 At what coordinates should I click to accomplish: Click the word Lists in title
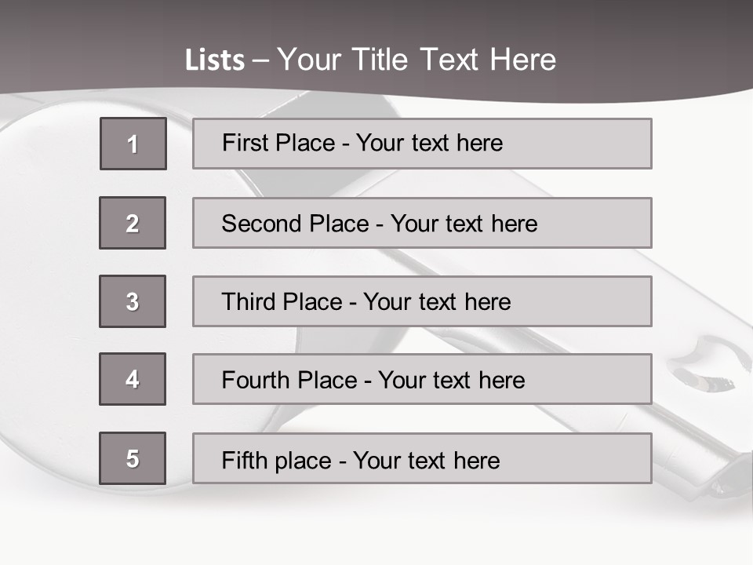215,60
